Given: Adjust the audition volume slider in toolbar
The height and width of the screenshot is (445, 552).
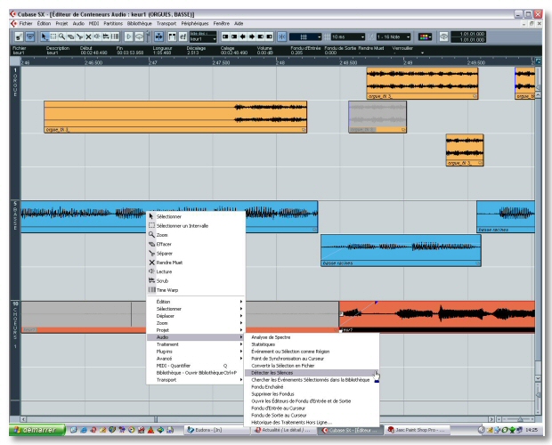Looking at the screenshot, I should pos(148,37).
